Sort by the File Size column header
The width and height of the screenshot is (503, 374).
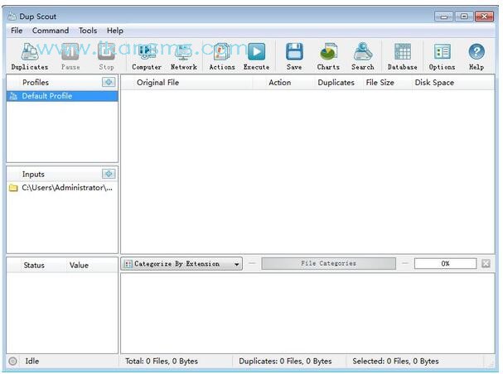(380, 83)
